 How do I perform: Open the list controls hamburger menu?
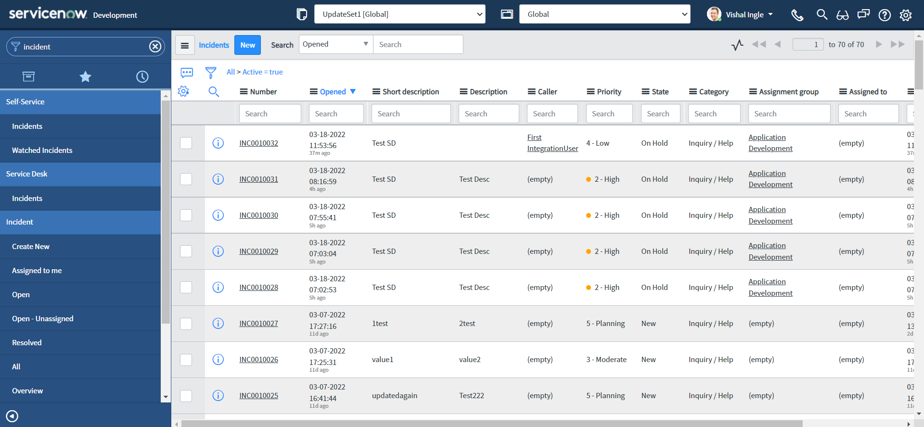(185, 45)
